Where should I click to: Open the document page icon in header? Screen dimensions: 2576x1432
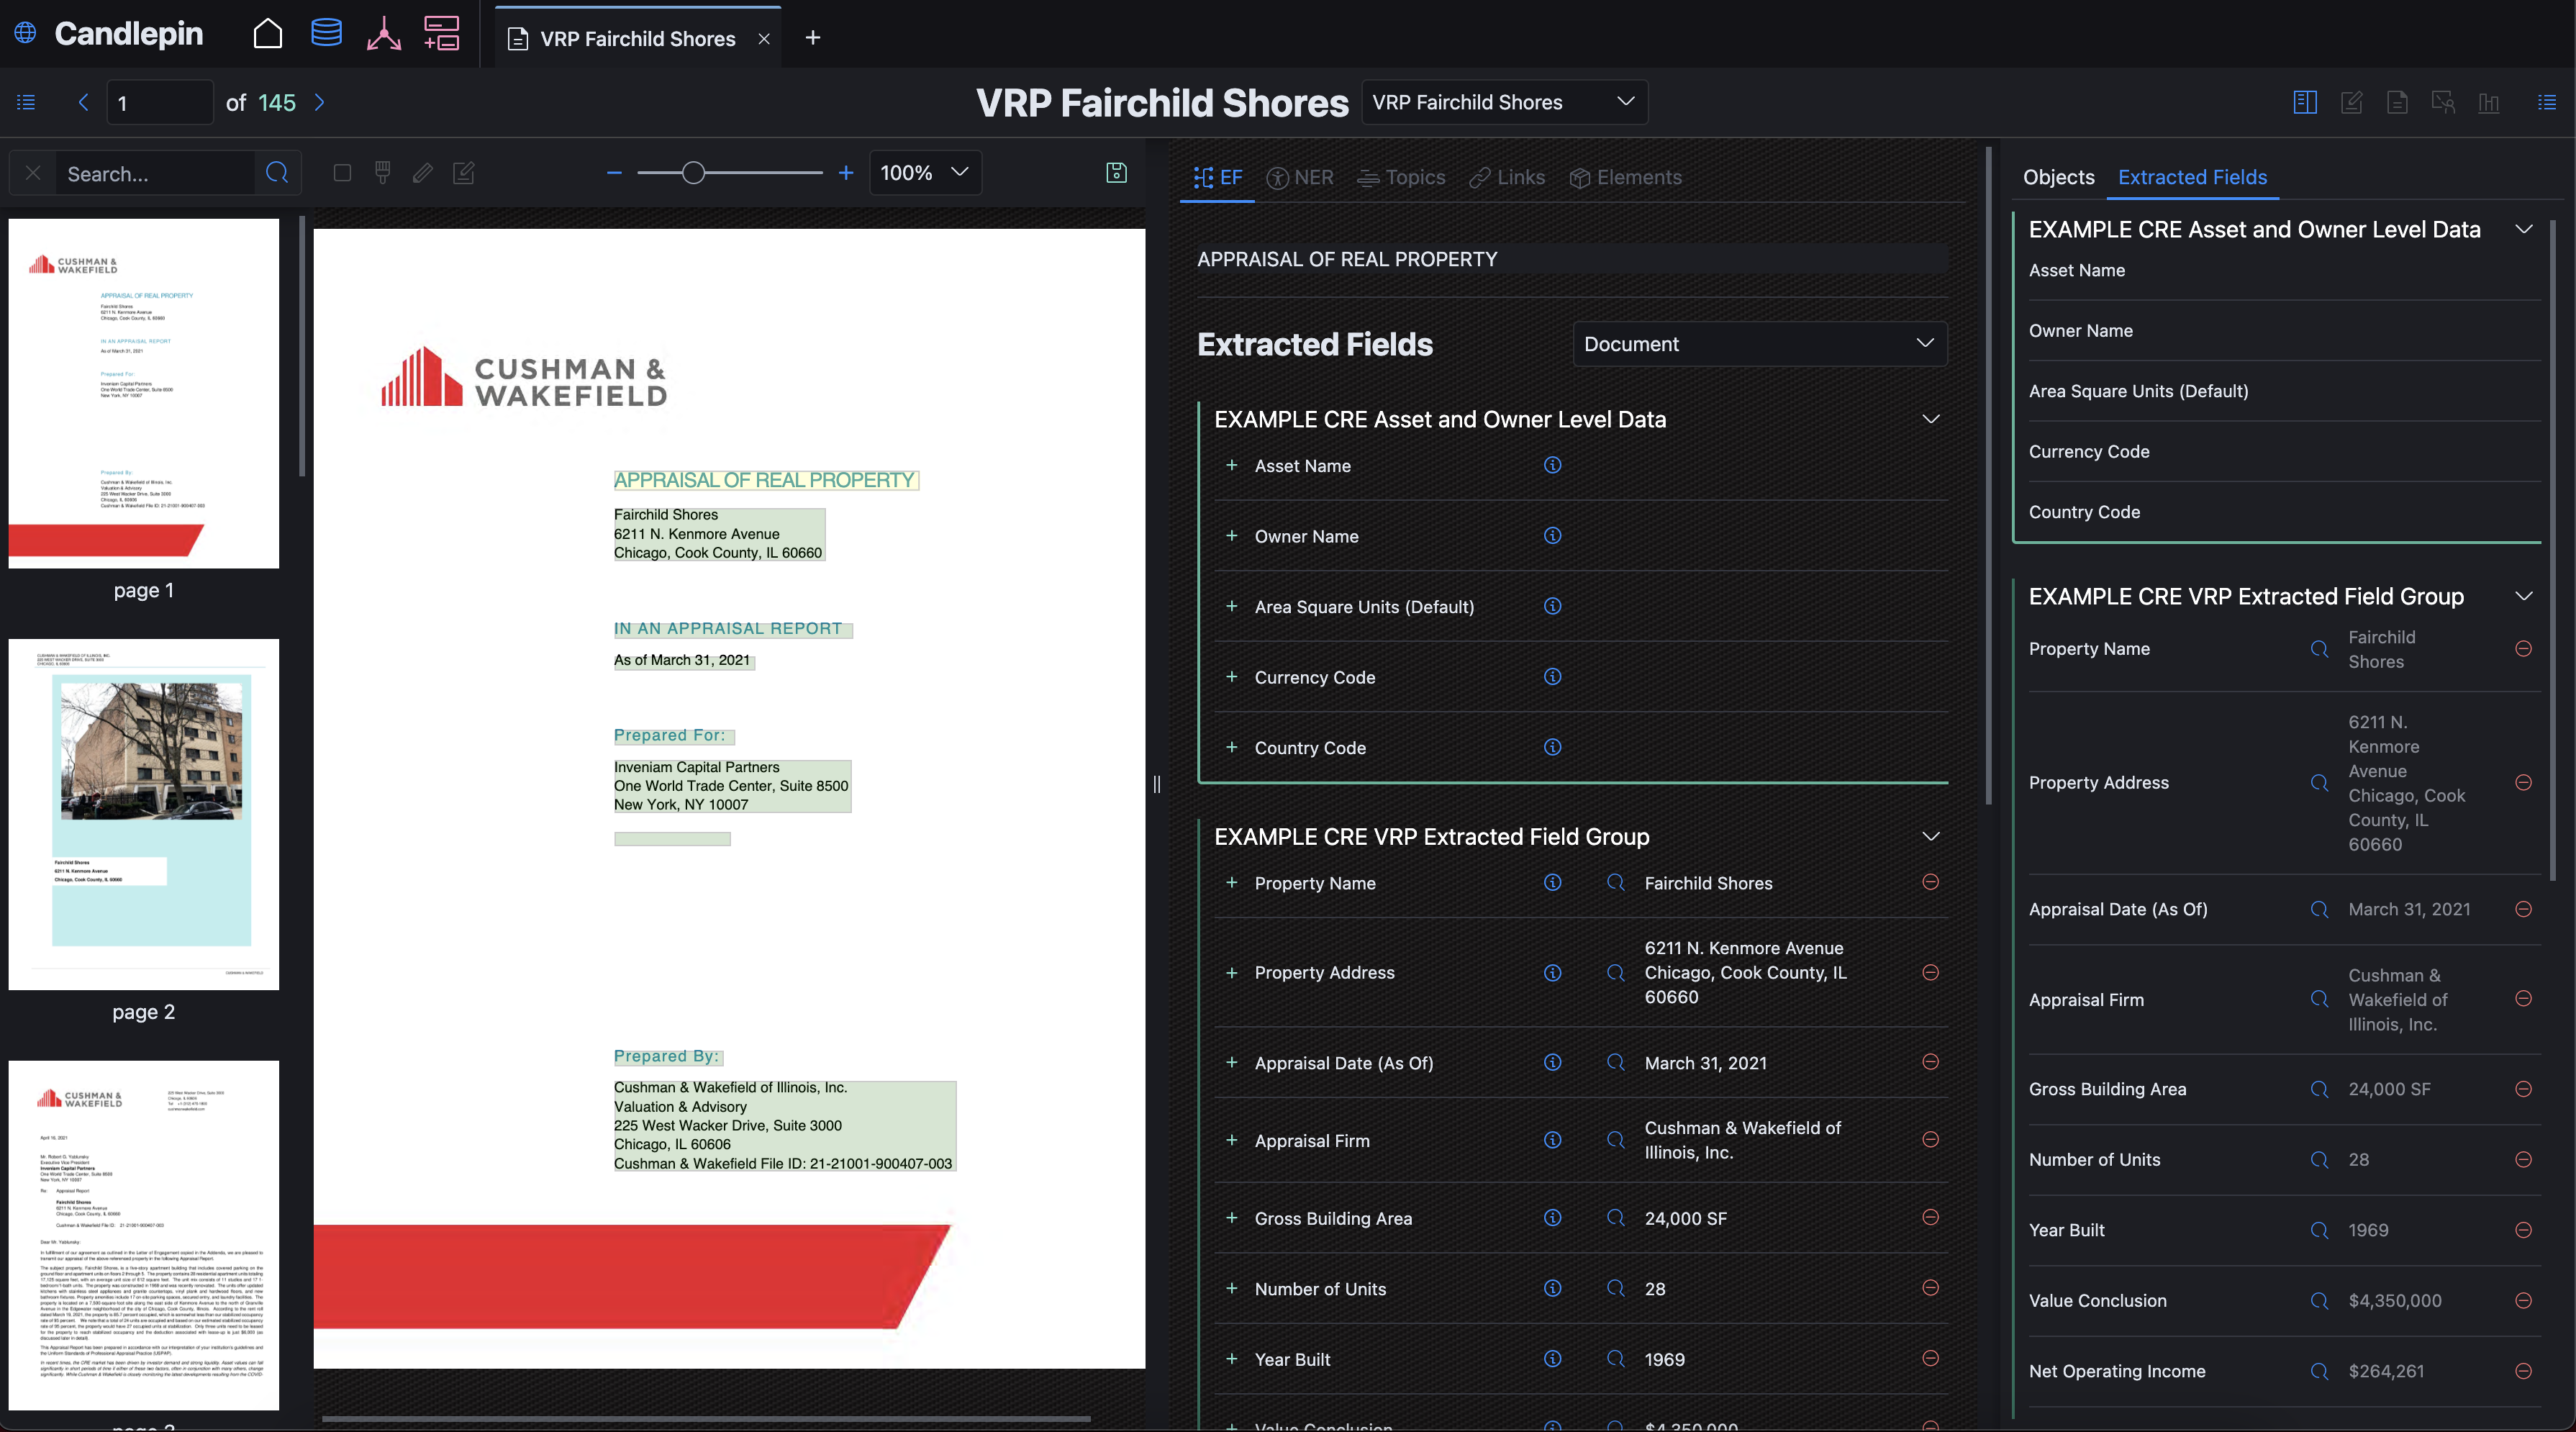point(2397,102)
